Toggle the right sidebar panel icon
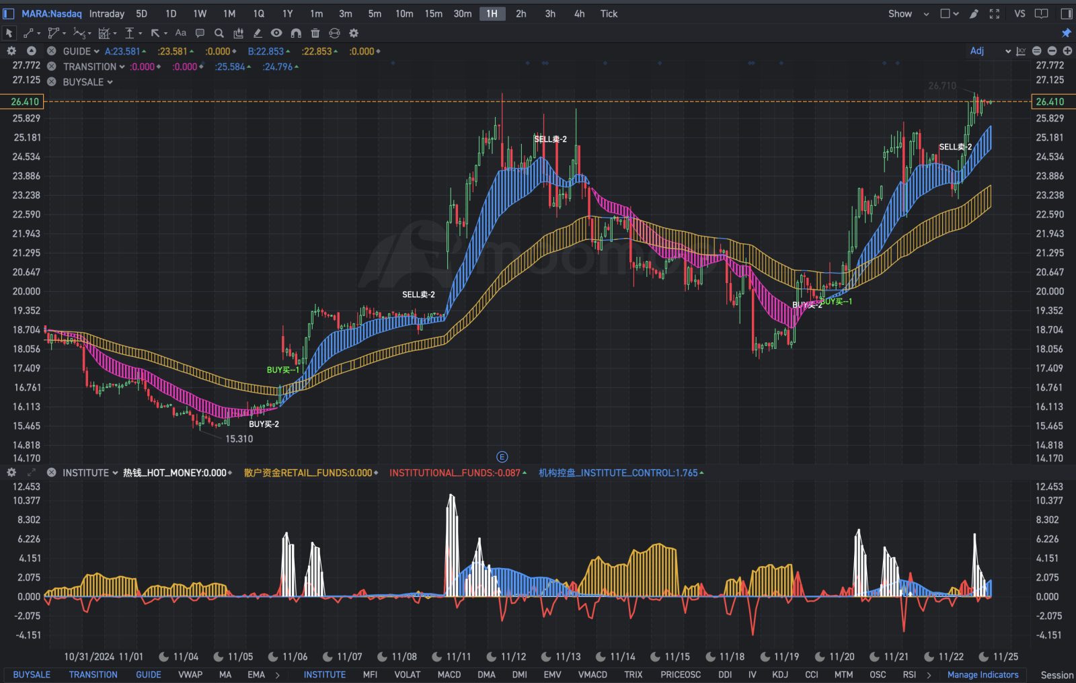This screenshot has height=683, width=1076. [1067, 13]
